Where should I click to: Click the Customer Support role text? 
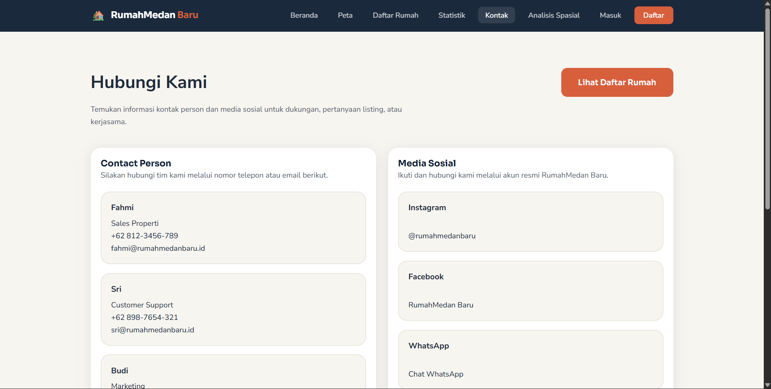[142, 305]
